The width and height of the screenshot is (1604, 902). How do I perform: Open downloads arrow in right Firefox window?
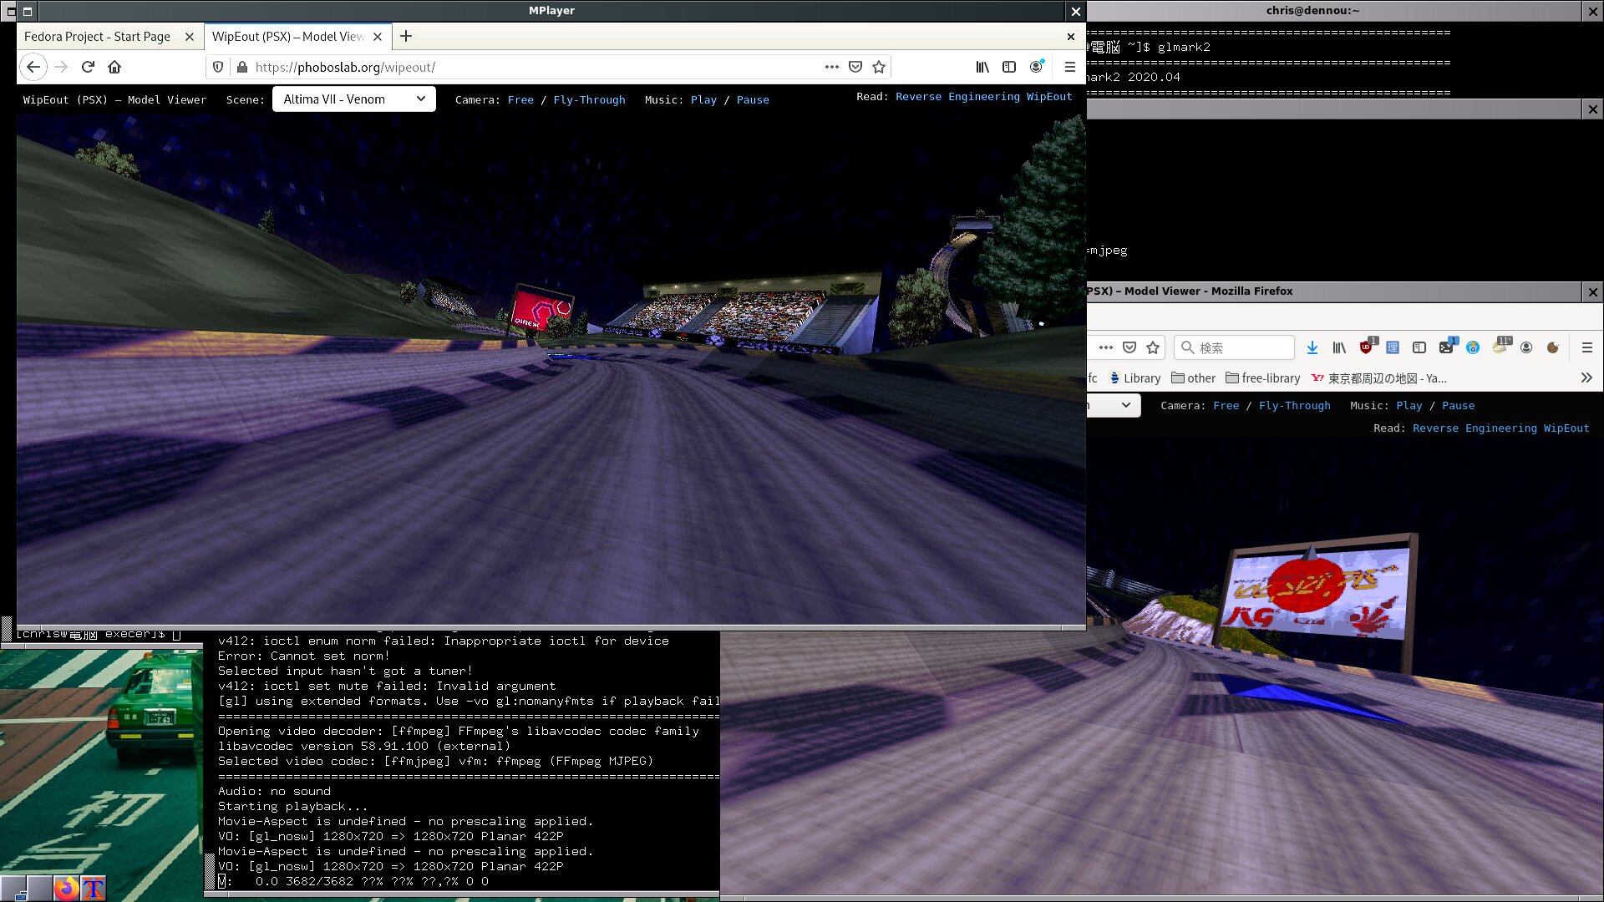(1312, 347)
